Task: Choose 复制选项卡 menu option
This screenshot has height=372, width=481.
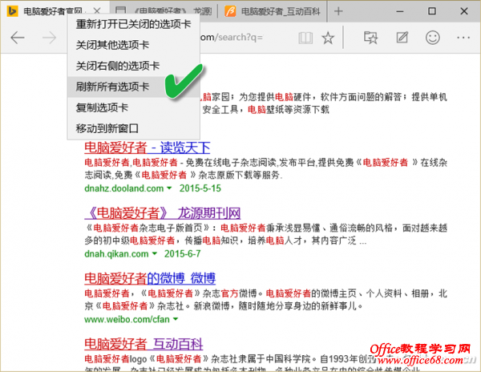Action: (134, 107)
